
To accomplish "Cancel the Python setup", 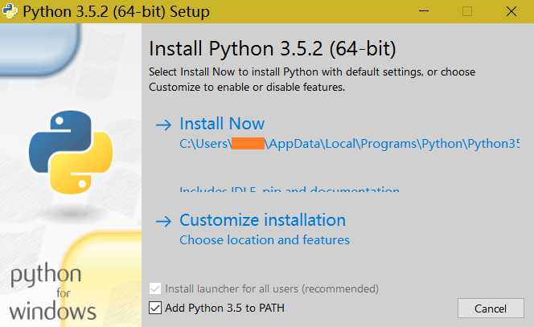I will pos(491,309).
